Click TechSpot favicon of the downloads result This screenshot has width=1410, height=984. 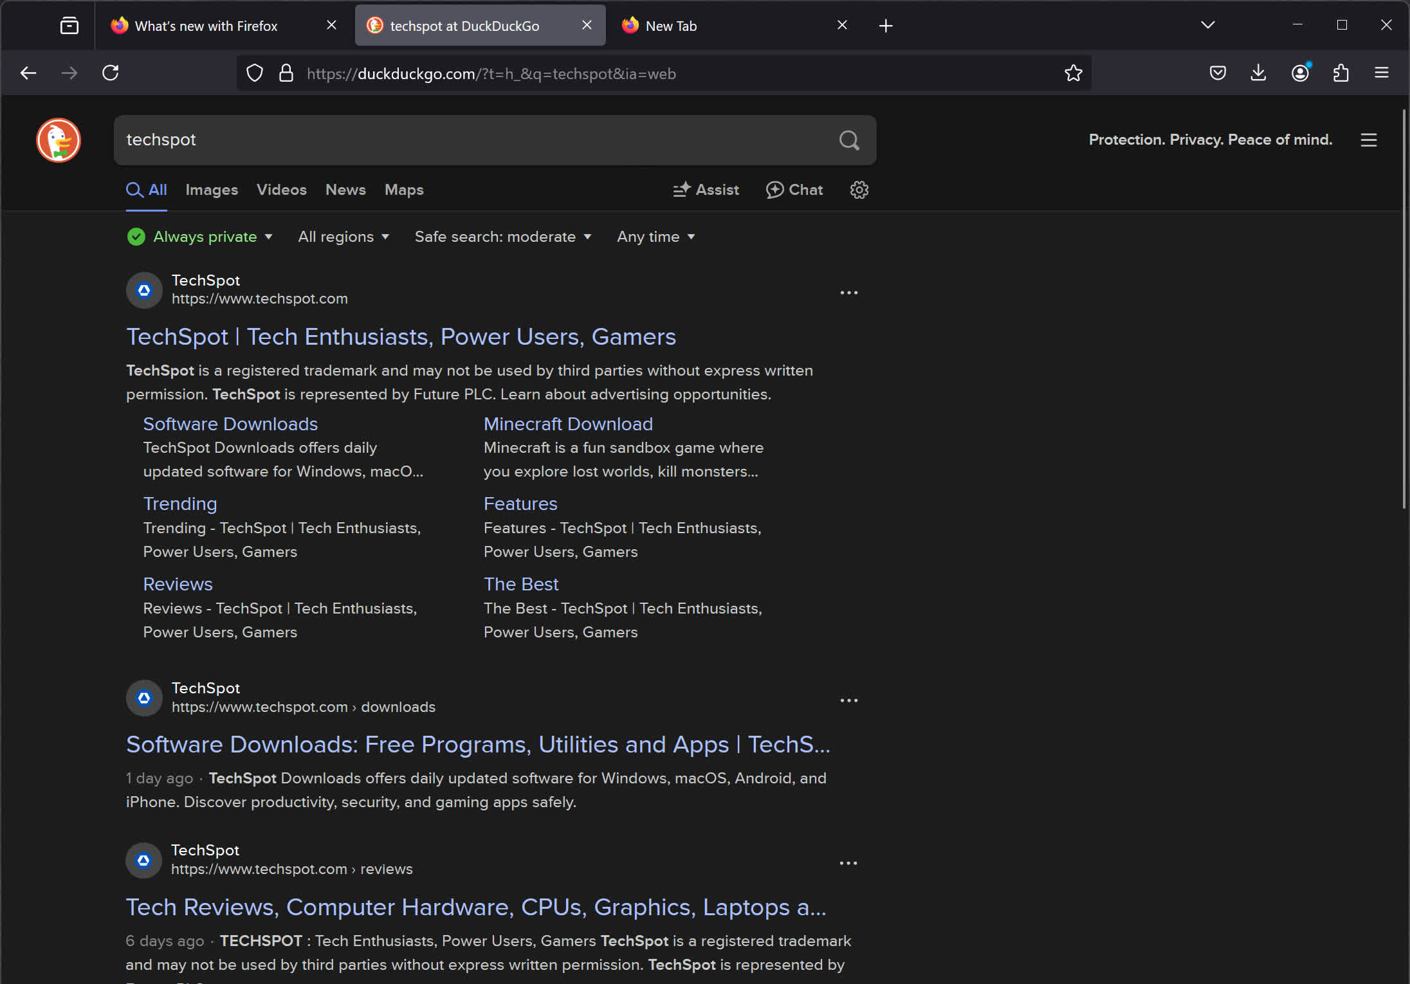144,698
